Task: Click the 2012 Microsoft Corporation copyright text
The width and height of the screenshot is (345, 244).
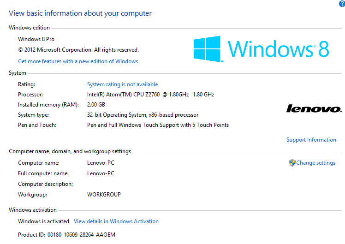Action: point(78,50)
